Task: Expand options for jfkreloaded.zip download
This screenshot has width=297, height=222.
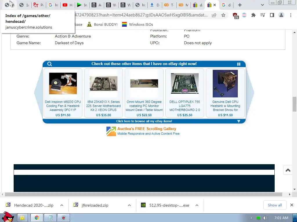Action: [x=129, y=205]
